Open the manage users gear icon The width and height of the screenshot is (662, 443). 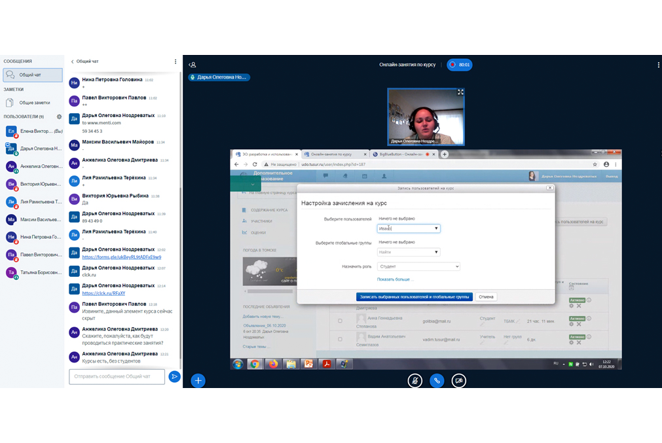click(59, 116)
